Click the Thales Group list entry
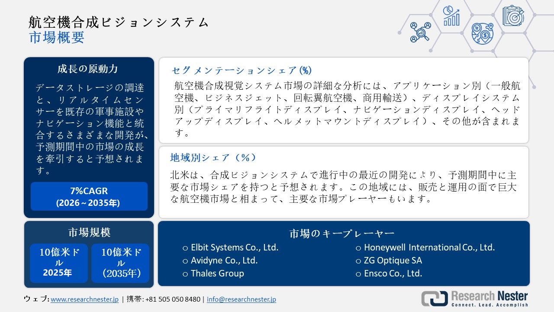The width and height of the screenshot is (554, 312). click(x=217, y=273)
